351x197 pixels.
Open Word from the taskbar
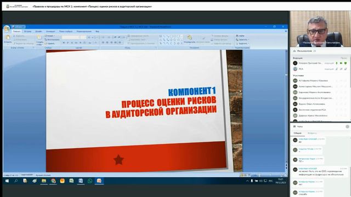(81, 181)
